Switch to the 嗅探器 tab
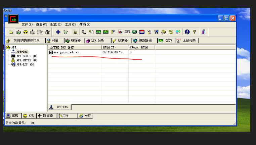The image size is (256, 145). point(75,41)
